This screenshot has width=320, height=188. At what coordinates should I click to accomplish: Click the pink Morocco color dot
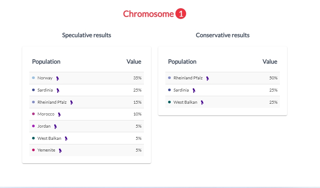(x=34, y=114)
